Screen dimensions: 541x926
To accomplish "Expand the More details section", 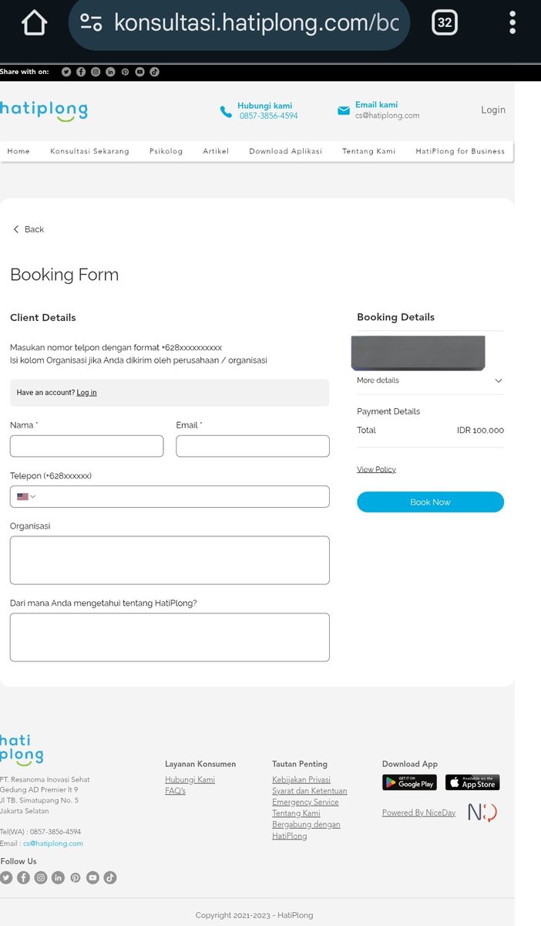I will [x=430, y=380].
